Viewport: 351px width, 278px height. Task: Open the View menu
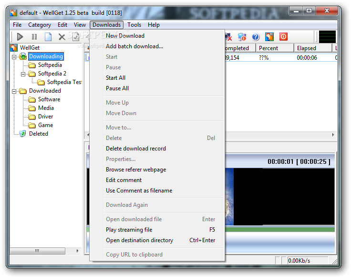[80, 25]
